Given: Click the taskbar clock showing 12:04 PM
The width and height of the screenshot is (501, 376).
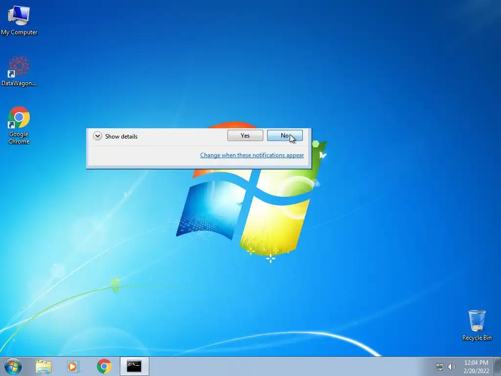Looking at the screenshot, I should coord(476,367).
